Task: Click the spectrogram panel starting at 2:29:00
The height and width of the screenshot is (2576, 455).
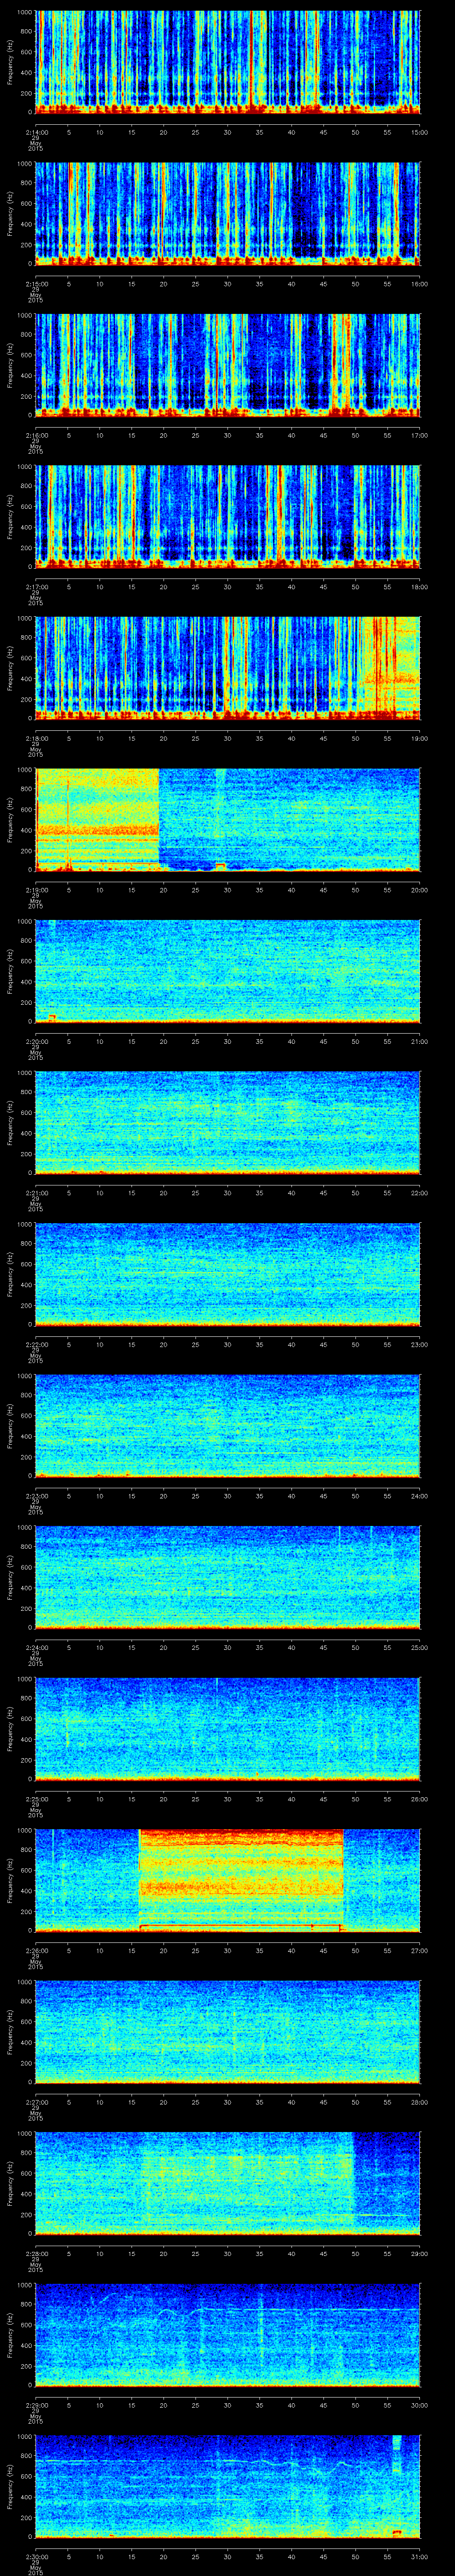Action: click(x=228, y=2334)
